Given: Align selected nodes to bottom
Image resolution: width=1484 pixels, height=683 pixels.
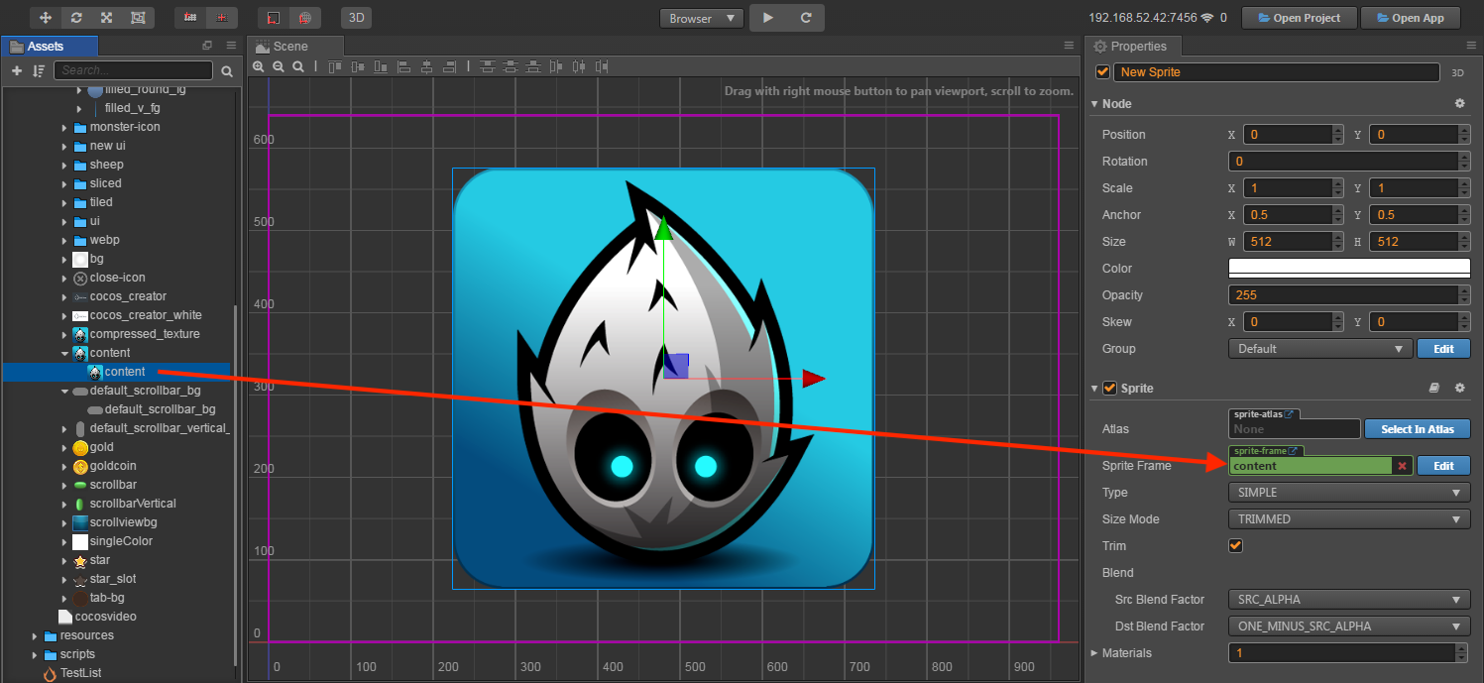Looking at the screenshot, I should click(x=381, y=66).
